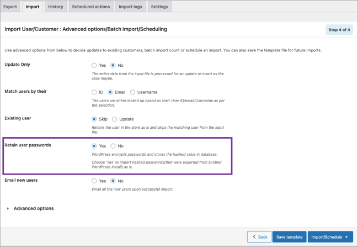Go back using the Back button

pyautogui.click(x=259, y=237)
